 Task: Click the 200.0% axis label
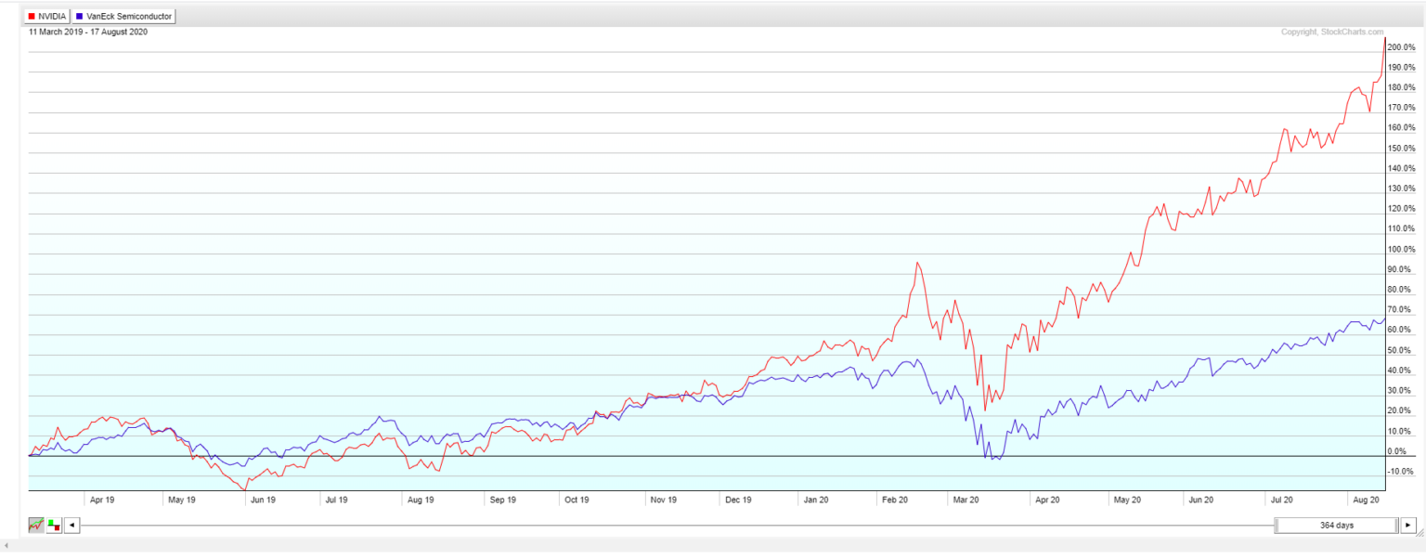point(1401,47)
